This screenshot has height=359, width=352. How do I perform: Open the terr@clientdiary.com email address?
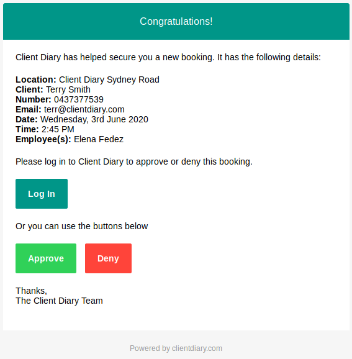tap(84, 109)
